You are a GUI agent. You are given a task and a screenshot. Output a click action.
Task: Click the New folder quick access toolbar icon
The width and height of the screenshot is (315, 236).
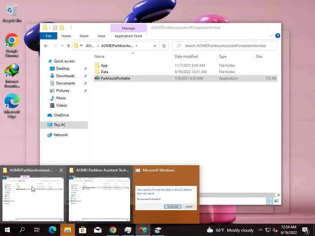coord(62,28)
